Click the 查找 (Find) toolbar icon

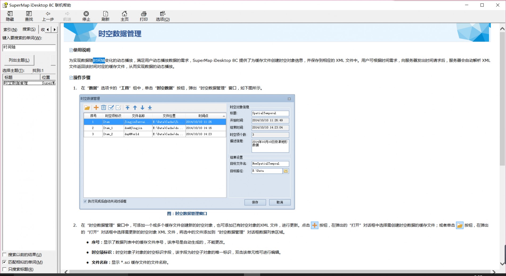[x=29, y=14]
